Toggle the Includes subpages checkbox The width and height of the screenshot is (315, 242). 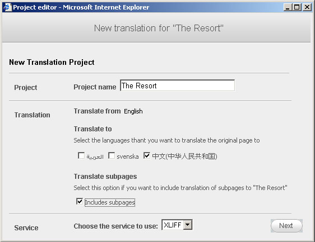click(80, 201)
